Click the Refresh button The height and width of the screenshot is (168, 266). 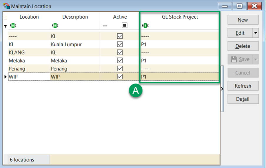[x=243, y=86]
